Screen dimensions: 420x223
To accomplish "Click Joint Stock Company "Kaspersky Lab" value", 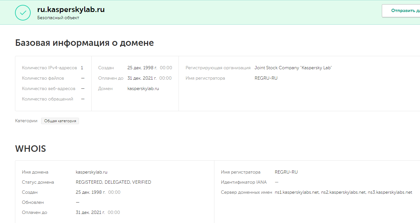I will pos(293,68).
